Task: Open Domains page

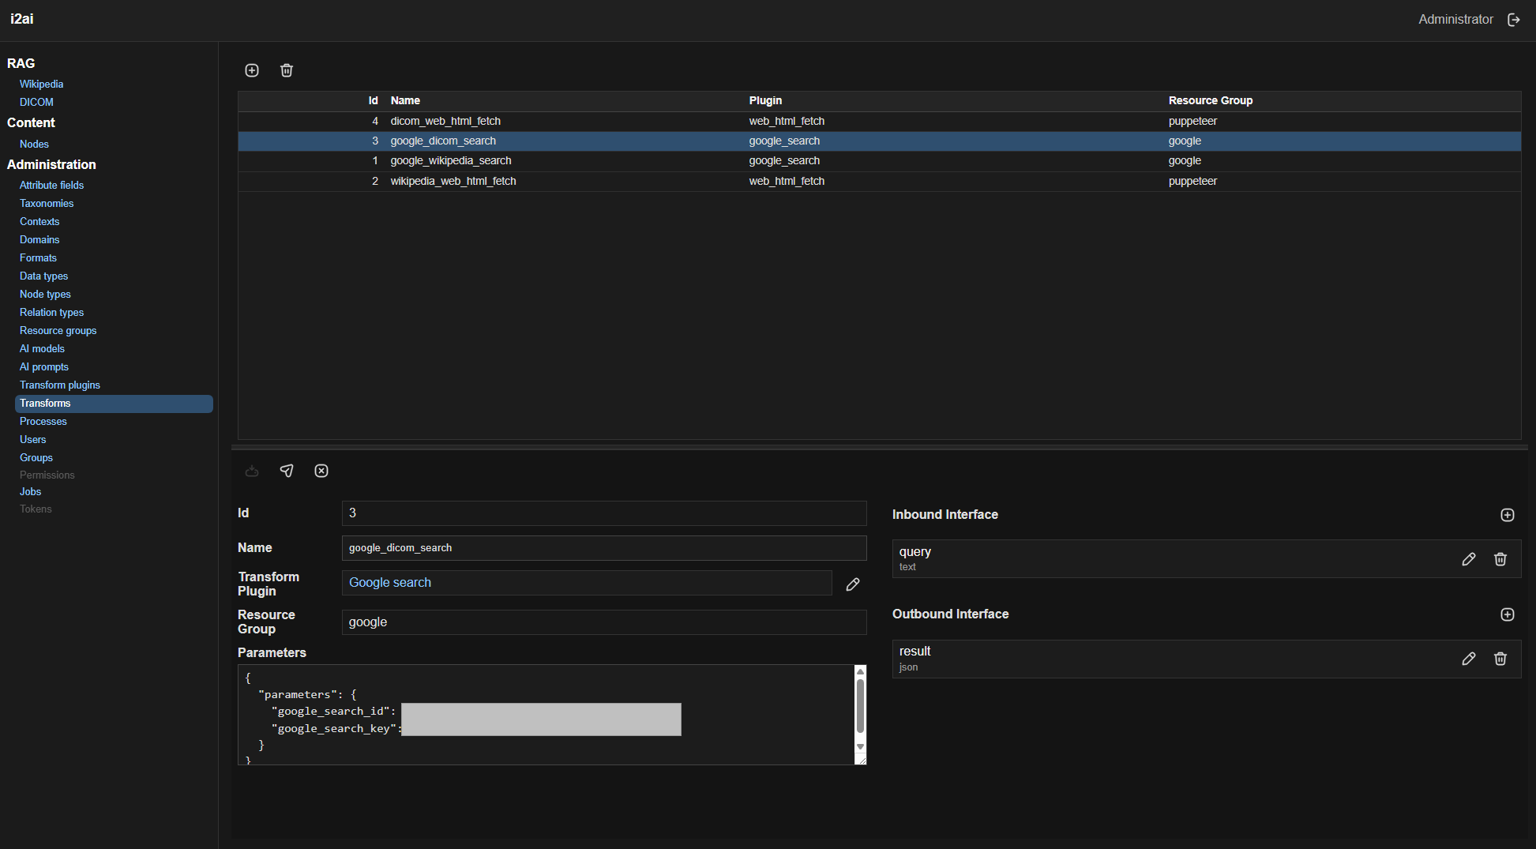Action: (x=39, y=239)
